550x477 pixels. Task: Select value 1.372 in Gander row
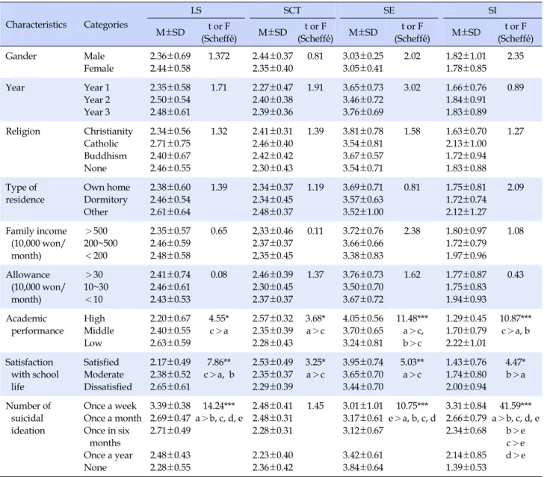[x=219, y=56]
